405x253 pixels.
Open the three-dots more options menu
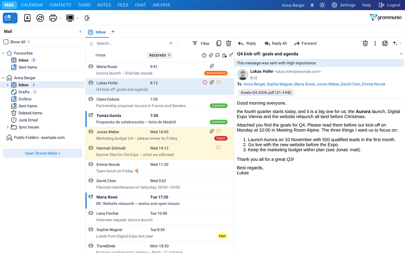375,43
